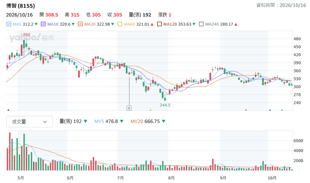Click the MV20 666.75 volume average
The image size is (310, 183).
click(145, 121)
